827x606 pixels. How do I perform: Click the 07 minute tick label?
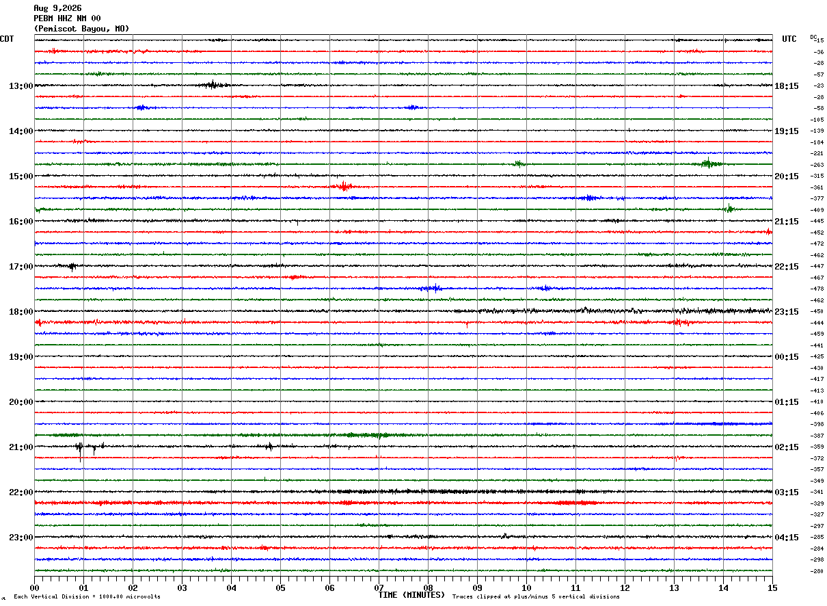[379, 588]
